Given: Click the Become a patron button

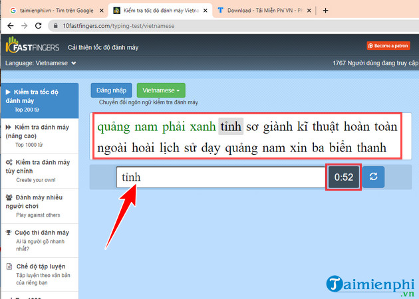Looking at the screenshot, I should tap(388, 46).
